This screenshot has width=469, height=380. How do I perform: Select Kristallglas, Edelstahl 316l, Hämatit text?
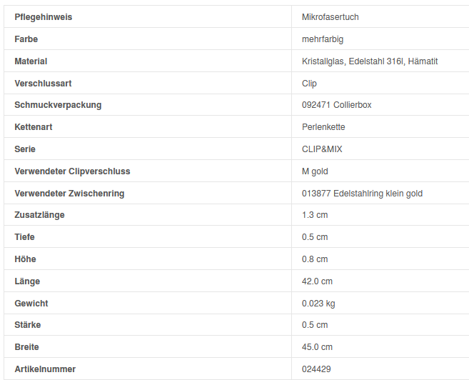[x=370, y=61]
